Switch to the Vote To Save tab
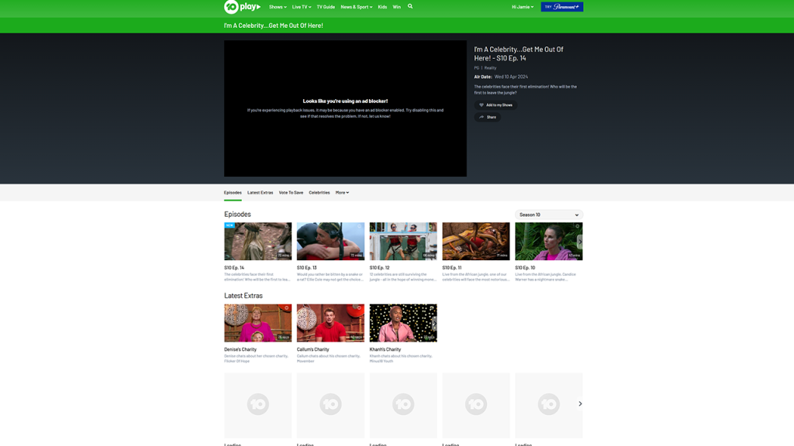 (x=292, y=193)
